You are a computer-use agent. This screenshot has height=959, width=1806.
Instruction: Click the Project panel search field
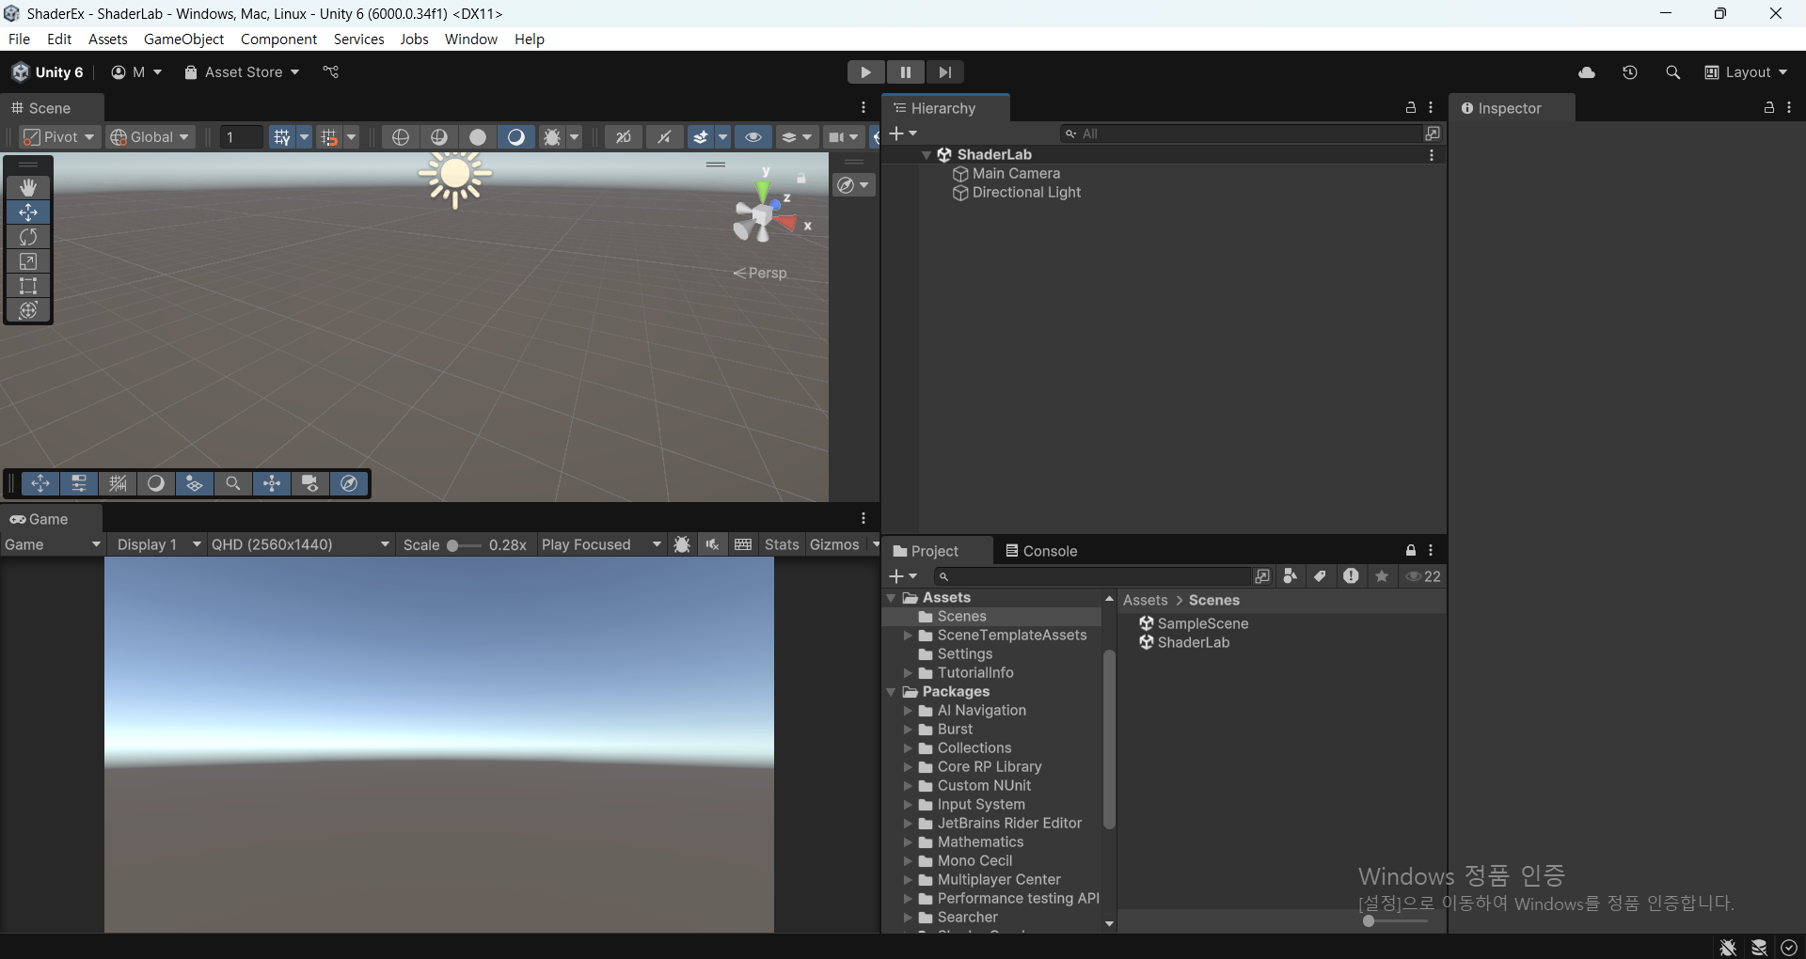[x=1094, y=576]
